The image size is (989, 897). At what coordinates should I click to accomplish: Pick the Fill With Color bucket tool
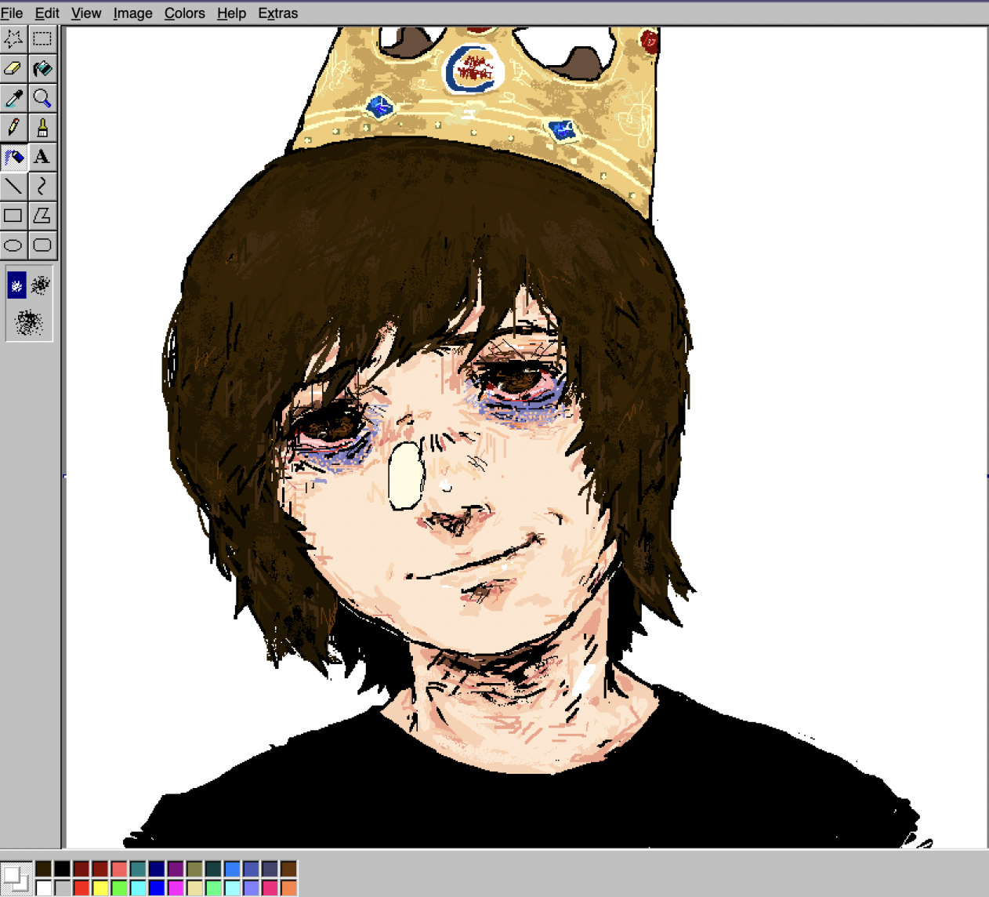42,68
